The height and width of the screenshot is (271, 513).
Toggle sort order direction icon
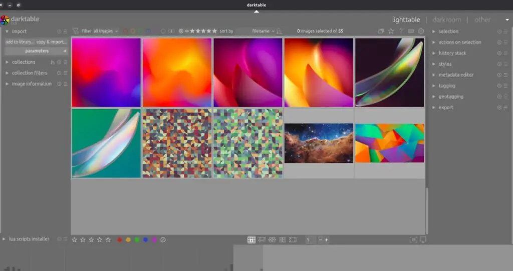pyautogui.click(x=279, y=31)
